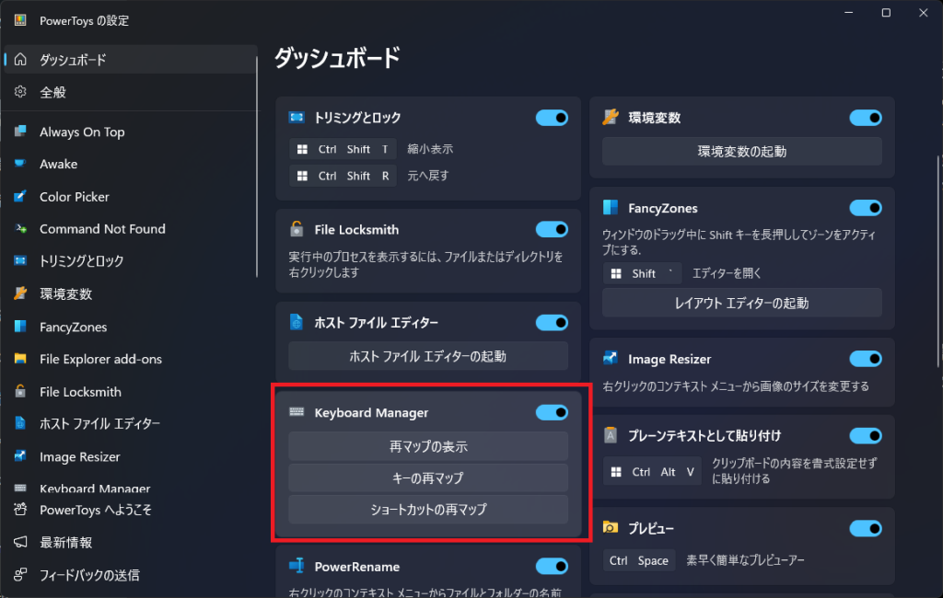Click the Ctrl Space shortcut keys
This screenshot has width=943, height=598.
(639, 560)
